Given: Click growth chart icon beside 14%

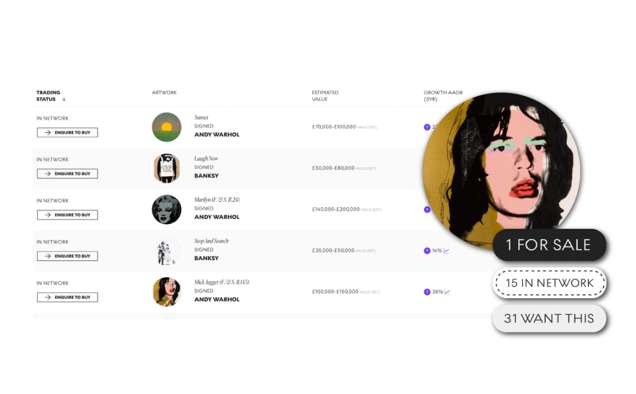Looking at the screenshot, I should pyautogui.click(x=446, y=251).
